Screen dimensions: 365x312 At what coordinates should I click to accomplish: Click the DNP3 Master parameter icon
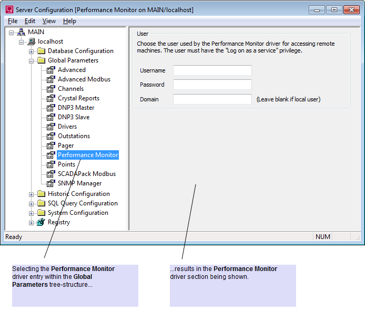point(51,108)
